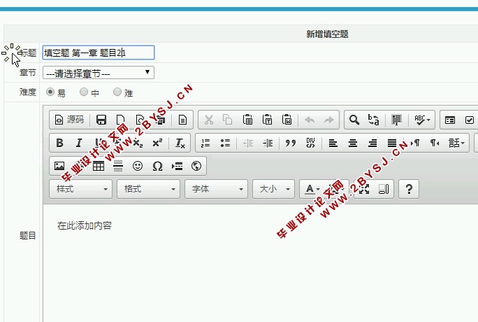Open the Language dropdown button
Image resolution: width=478 pixels, height=322 pixels.
tap(456, 143)
